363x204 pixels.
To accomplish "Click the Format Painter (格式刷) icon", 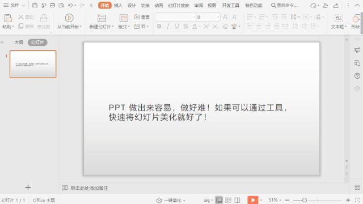I will point(44,18).
